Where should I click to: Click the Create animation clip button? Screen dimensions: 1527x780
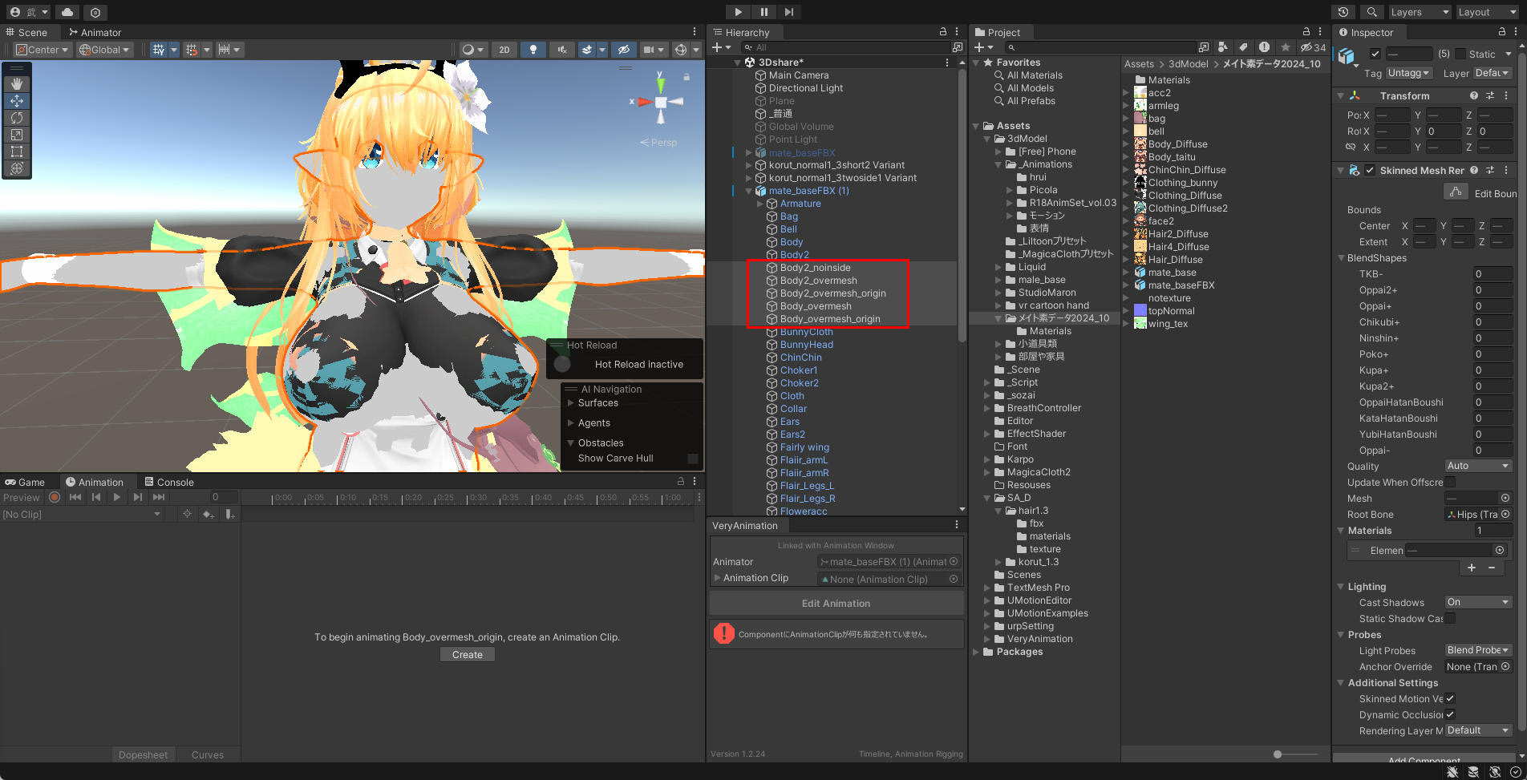(x=468, y=655)
